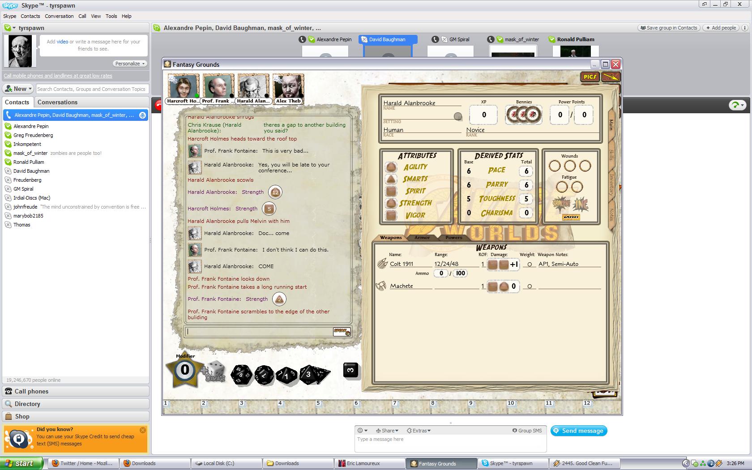This screenshot has width=752, height=470.
Task: Toggle the Shaken status
Action: [561, 205]
